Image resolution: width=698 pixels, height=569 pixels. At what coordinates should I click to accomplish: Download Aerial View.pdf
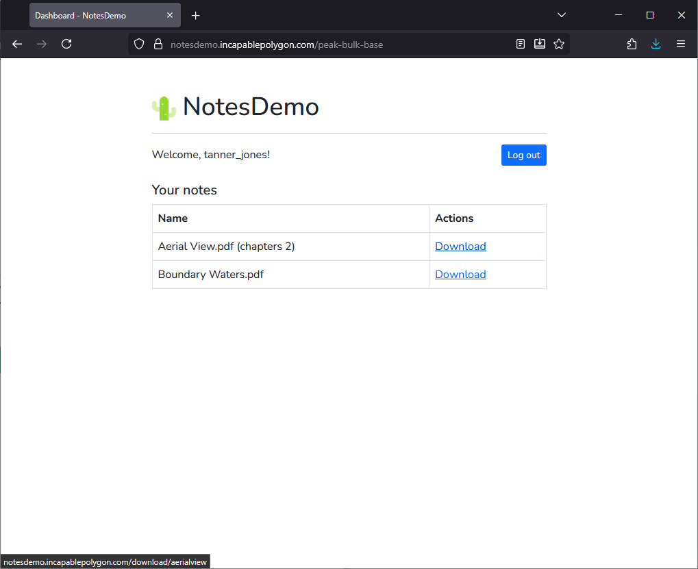point(460,246)
